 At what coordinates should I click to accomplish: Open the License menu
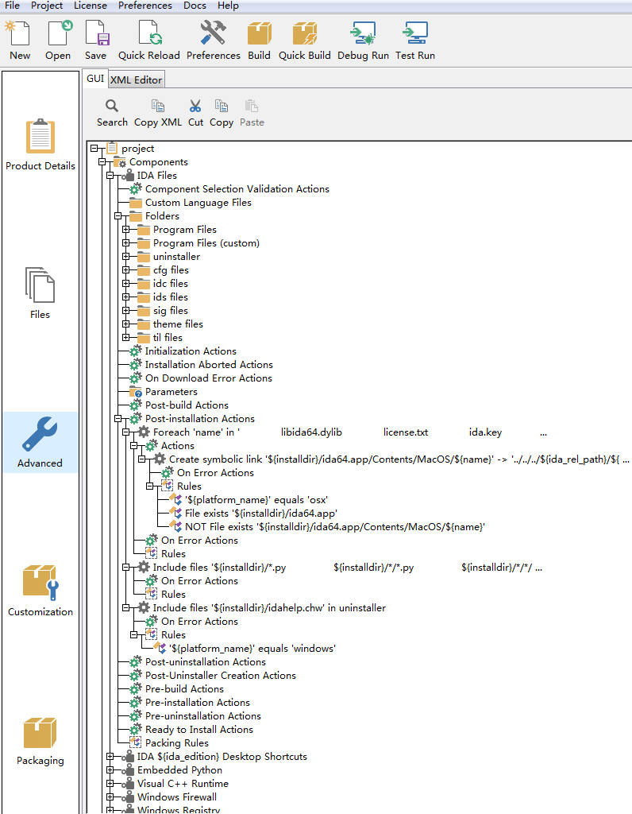tap(91, 6)
